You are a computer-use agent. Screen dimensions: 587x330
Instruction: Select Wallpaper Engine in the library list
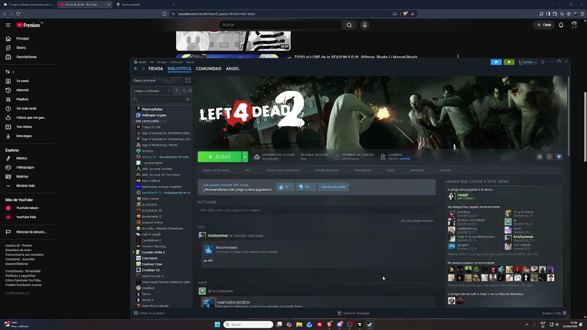point(154,115)
